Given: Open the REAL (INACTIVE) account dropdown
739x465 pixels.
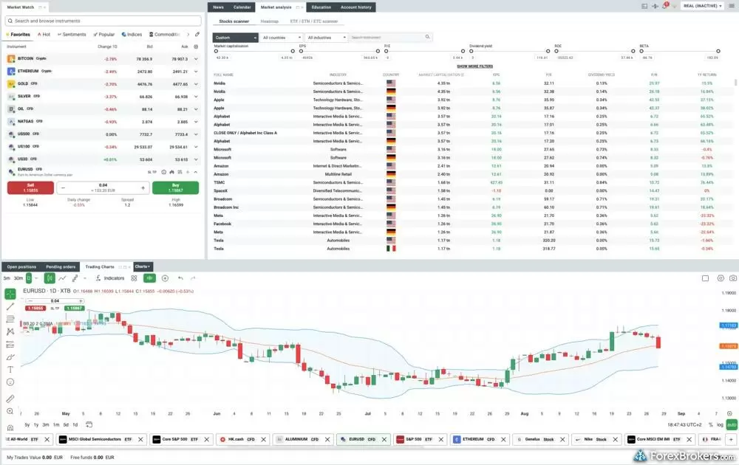Looking at the screenshot, I should [x=702, y=6].
